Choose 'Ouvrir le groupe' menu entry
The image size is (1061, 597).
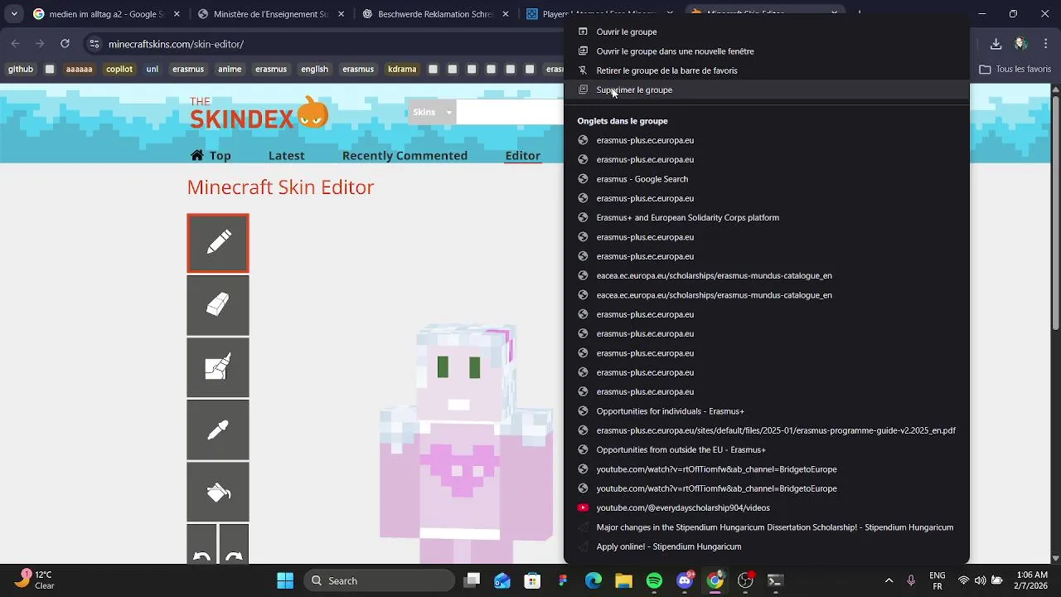767,32
